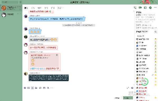Click the group members count heading

pyautogui.click(x=142, y=32)
